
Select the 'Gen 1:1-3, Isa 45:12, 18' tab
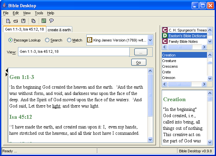pyautogui.click(x=25, y=29)
